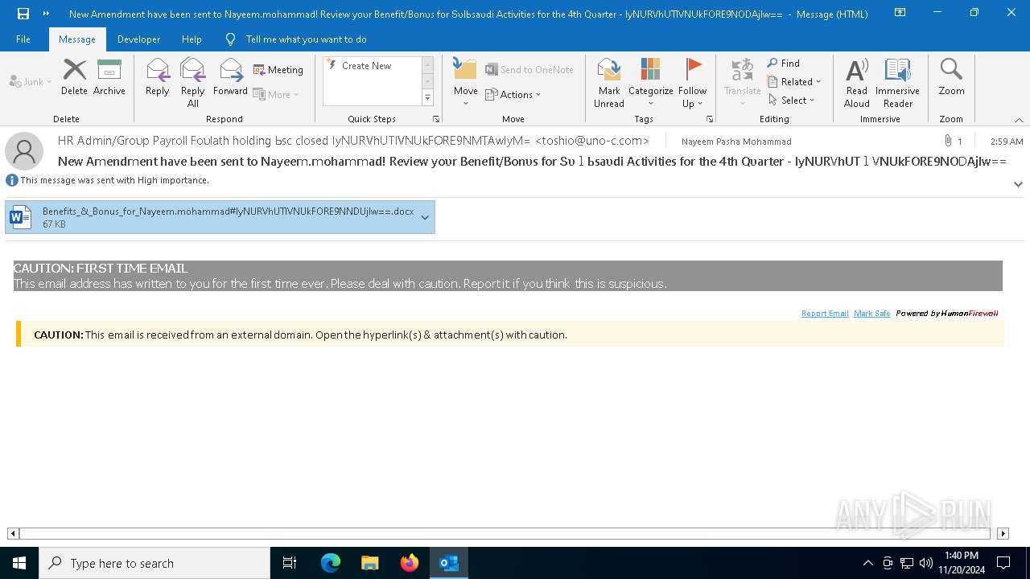Open the Zoom dialog
The image size is (1030, 579).
click(x=951, y=77)
